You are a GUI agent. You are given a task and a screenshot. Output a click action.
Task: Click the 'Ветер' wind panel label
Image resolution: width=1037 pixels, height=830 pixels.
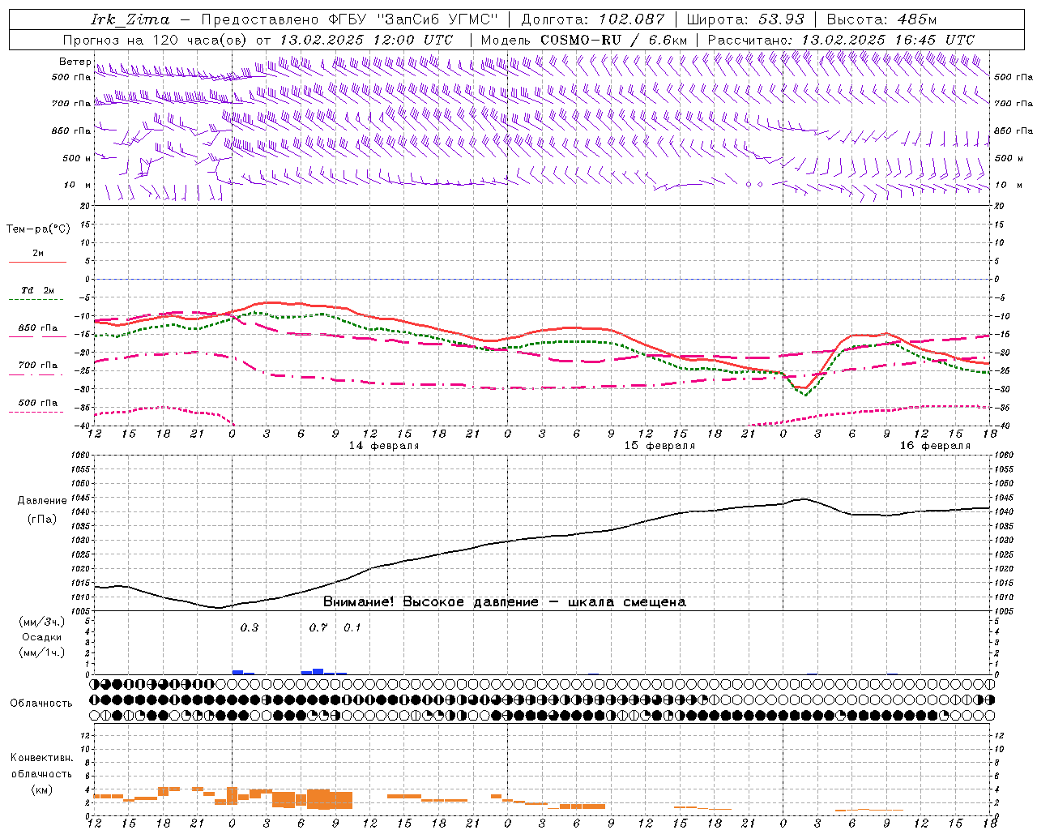pos(75,62)
